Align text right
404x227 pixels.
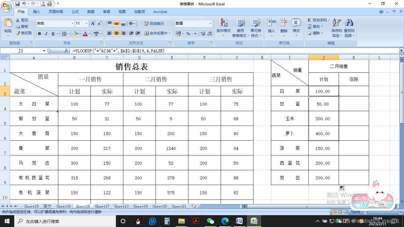pyautogui.click(x=123, y=33)
